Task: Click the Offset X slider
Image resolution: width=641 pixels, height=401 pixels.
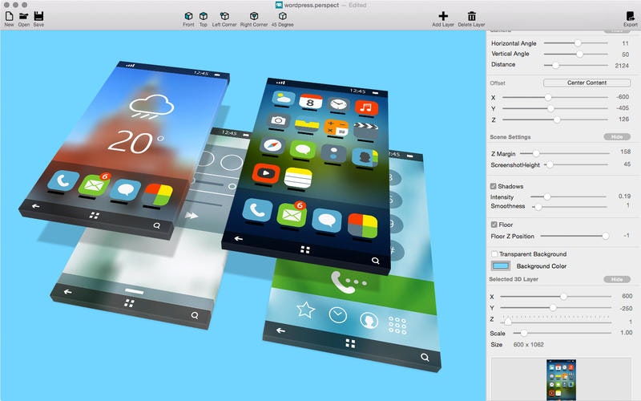Action: pos(555,97)
